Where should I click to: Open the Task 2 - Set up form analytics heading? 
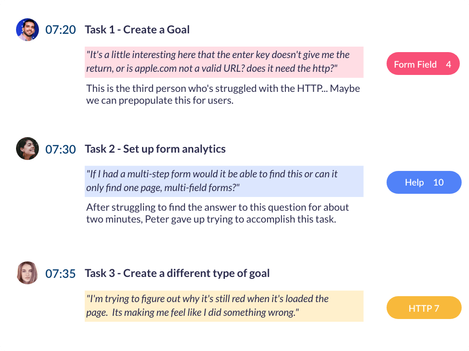point(155,149)
